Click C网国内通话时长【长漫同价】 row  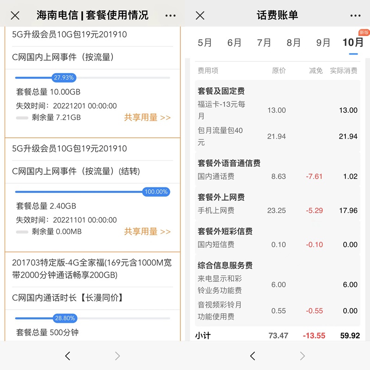coord(92,298)
